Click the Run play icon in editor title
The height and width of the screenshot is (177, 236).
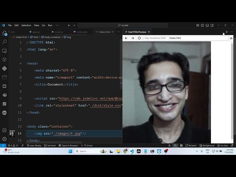pyautogui.click(x=227, y=32)
